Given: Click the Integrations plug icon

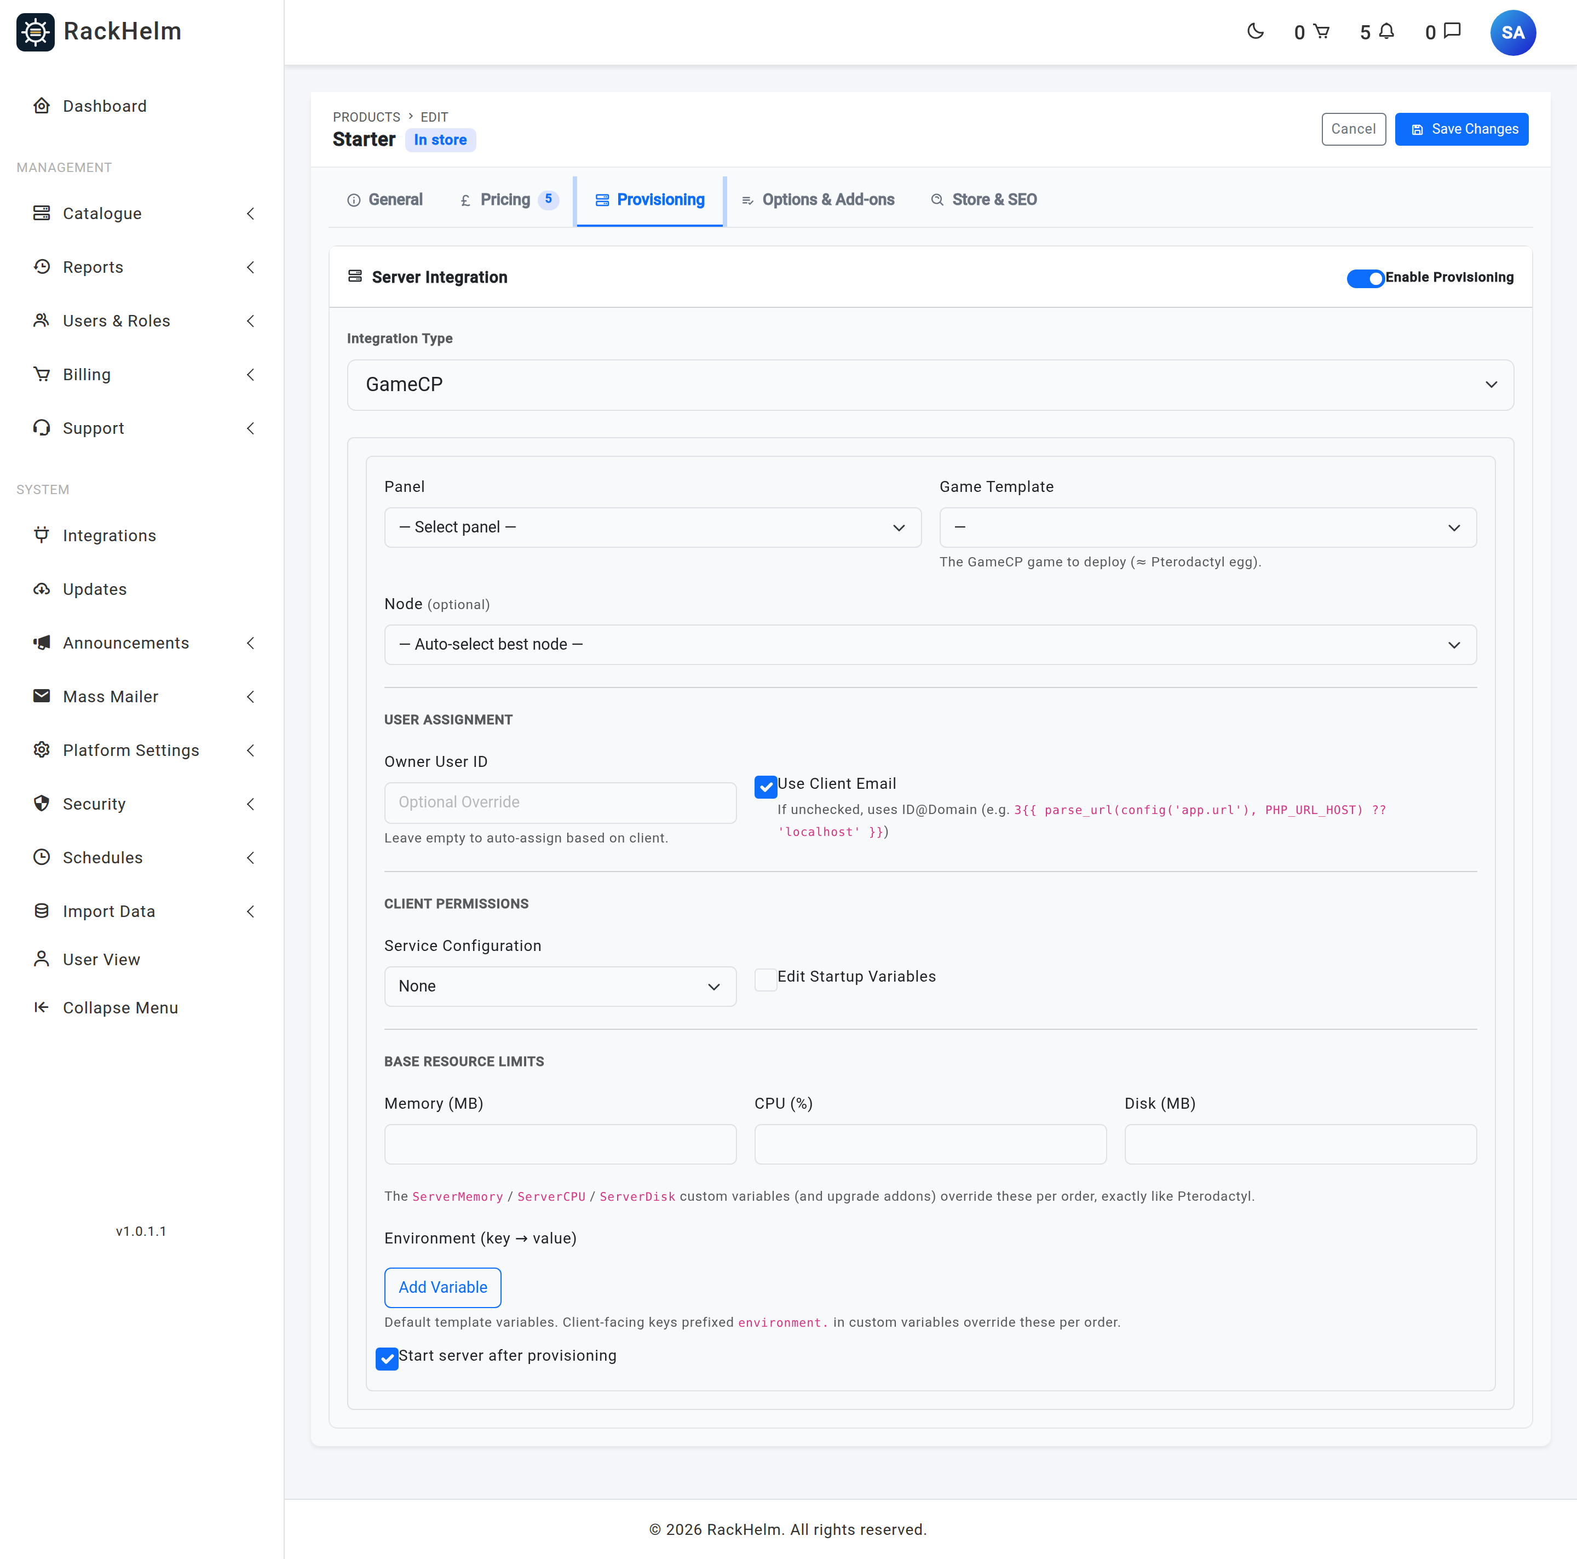Looking at the screenshot, I should (x=42, y=535).
